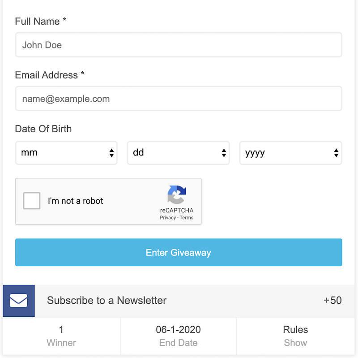Click the year dropdown arrows
This screenshot has width=358, height=358.
[336, 153]
